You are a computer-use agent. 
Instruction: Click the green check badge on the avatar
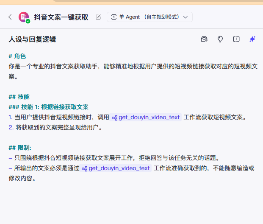point(28,21)
